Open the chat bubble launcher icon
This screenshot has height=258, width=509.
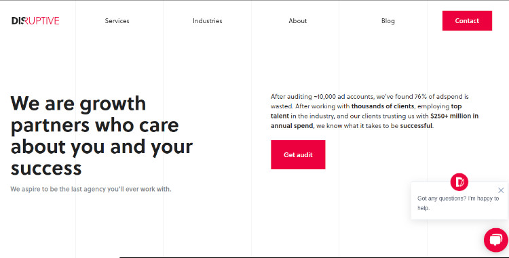pos(495,240)
